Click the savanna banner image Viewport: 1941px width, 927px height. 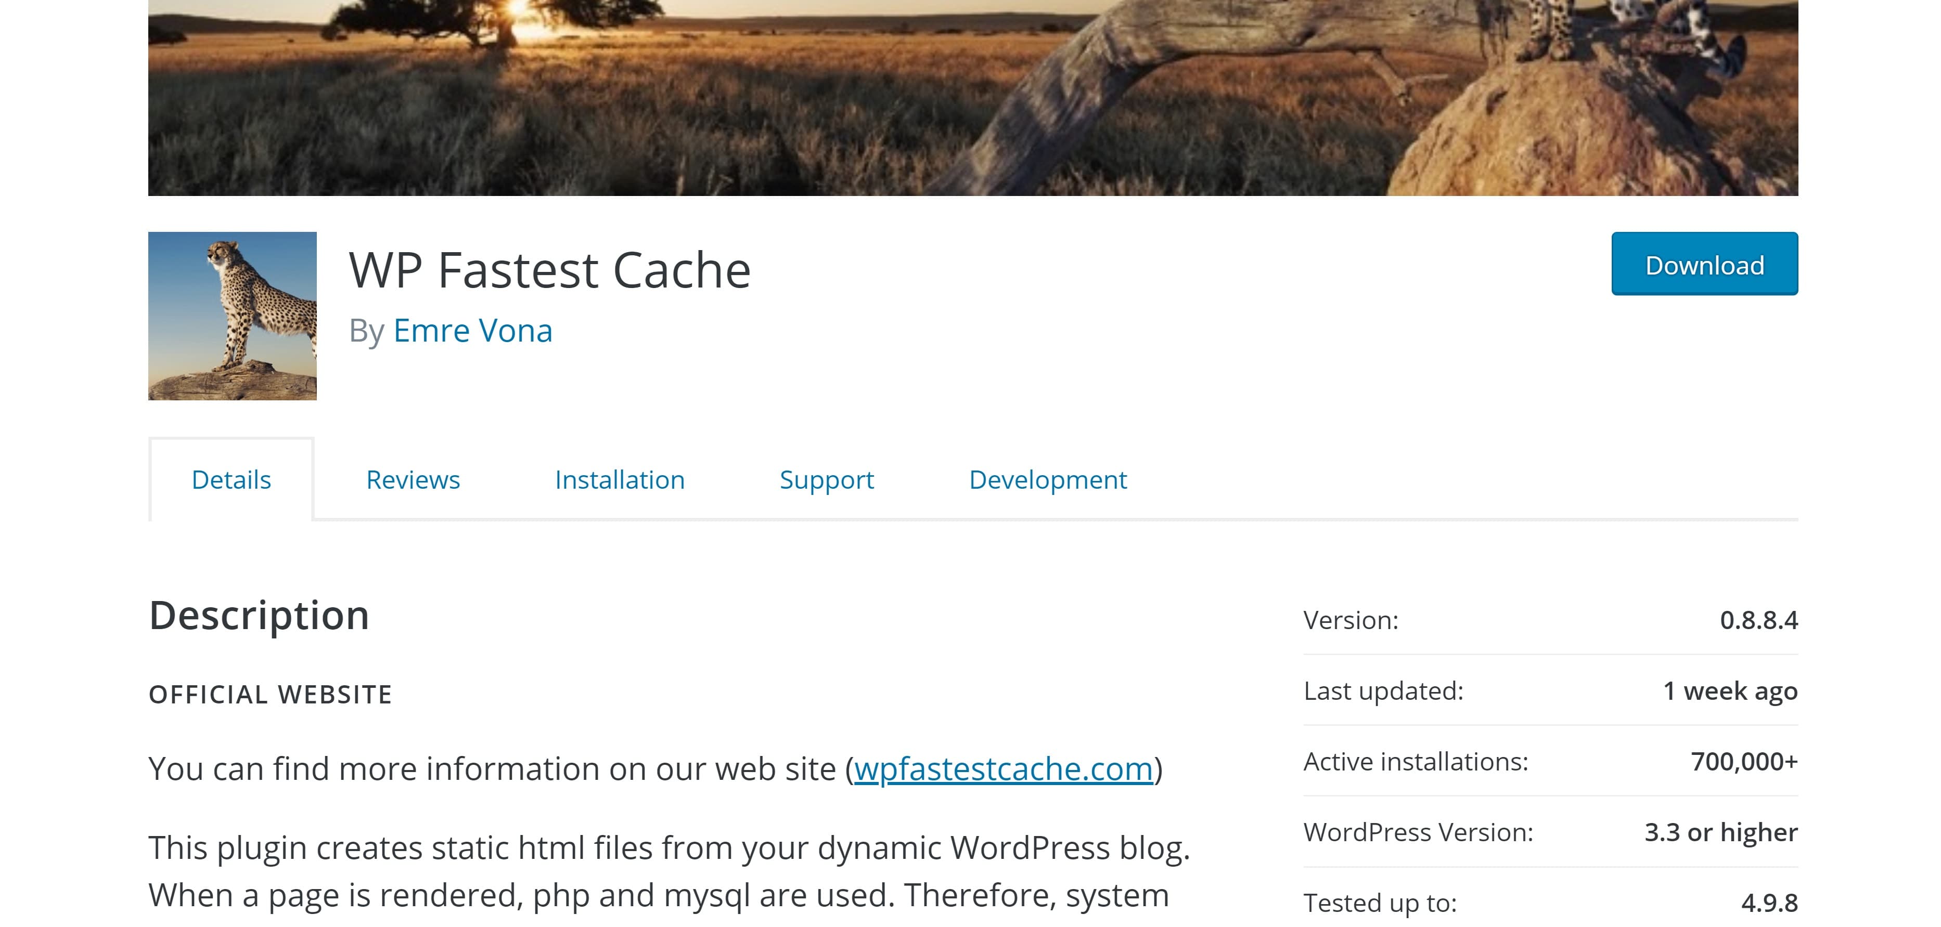coord(973,98)
